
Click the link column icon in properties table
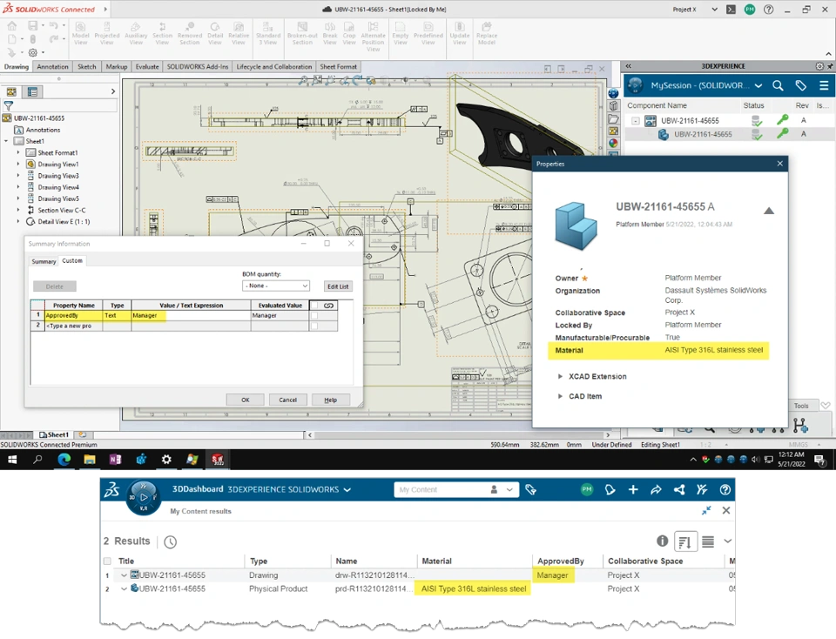(328, 306)
